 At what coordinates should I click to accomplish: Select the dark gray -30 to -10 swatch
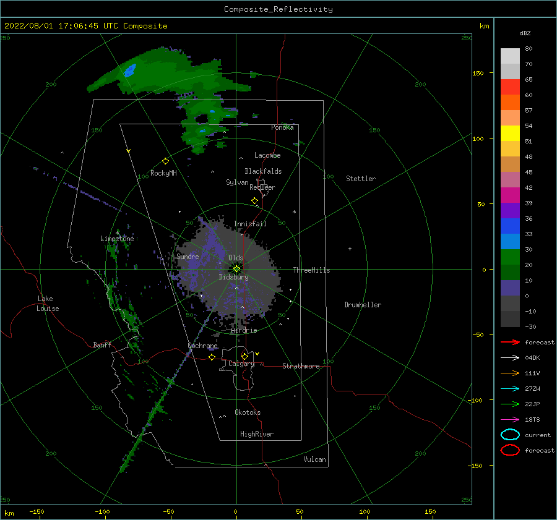pyautogui.click(x=510, y=319)
